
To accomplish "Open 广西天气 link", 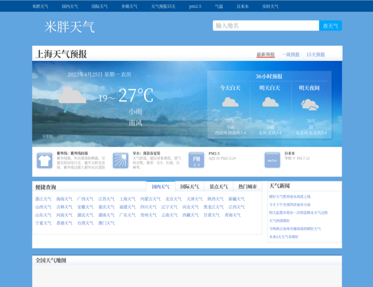I will [x=85, y=199].
